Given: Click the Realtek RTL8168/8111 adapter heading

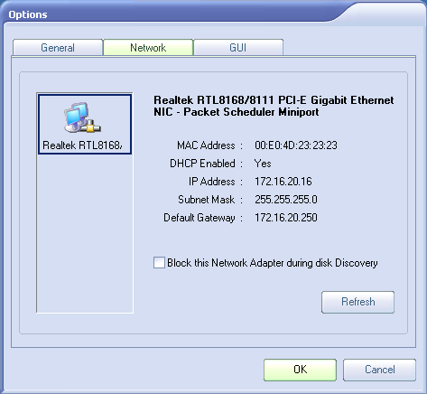Looking at the screenshot, I should pos(274,106).
